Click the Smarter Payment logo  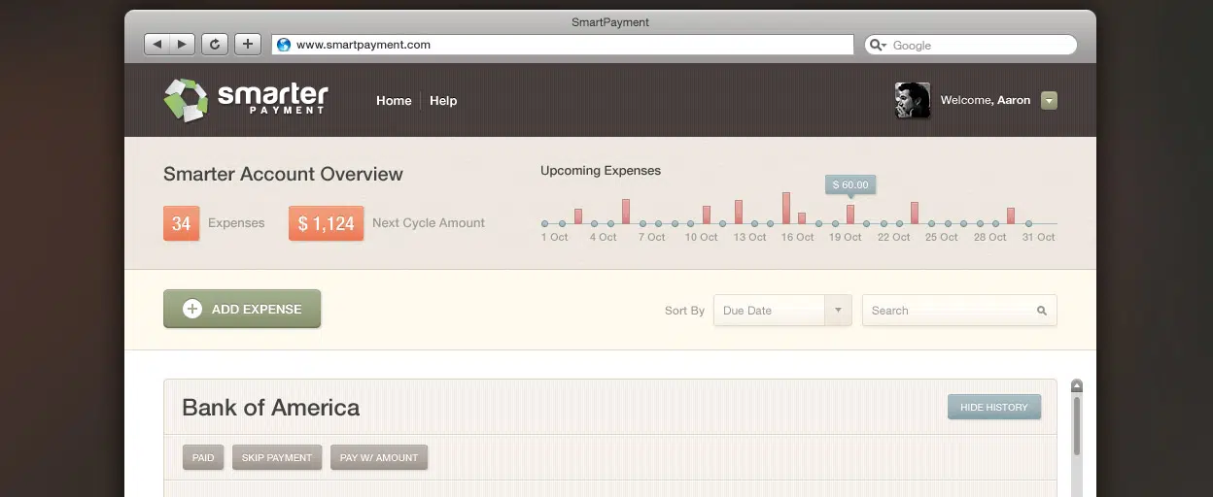coord(246,100)
